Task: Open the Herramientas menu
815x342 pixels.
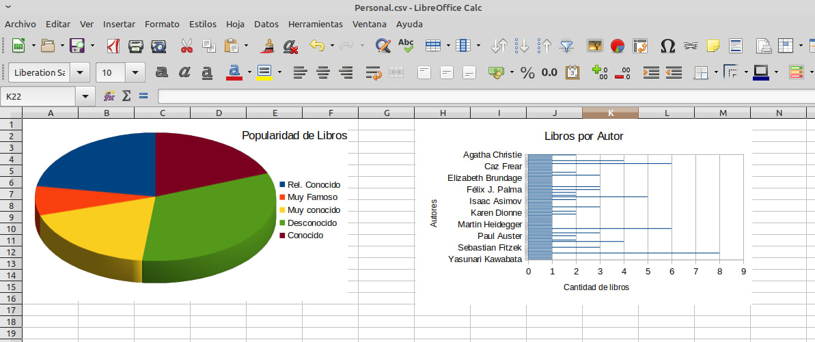Action: [316, 24]
